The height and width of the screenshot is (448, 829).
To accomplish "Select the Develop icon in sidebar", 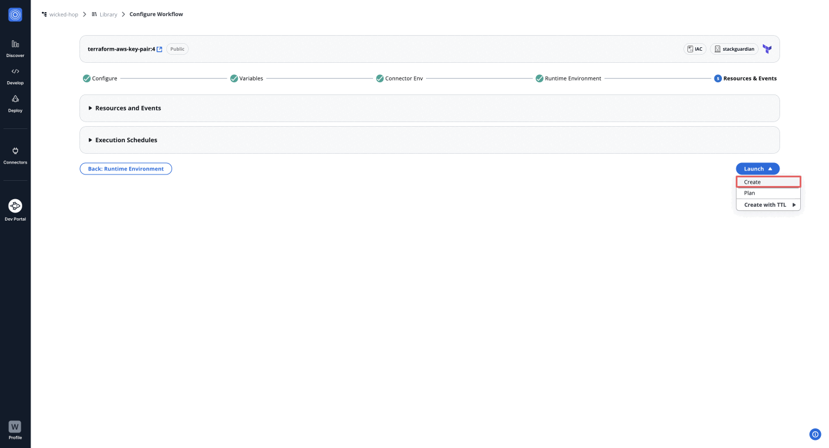I will pyautogui.click(x=15, y=75).
